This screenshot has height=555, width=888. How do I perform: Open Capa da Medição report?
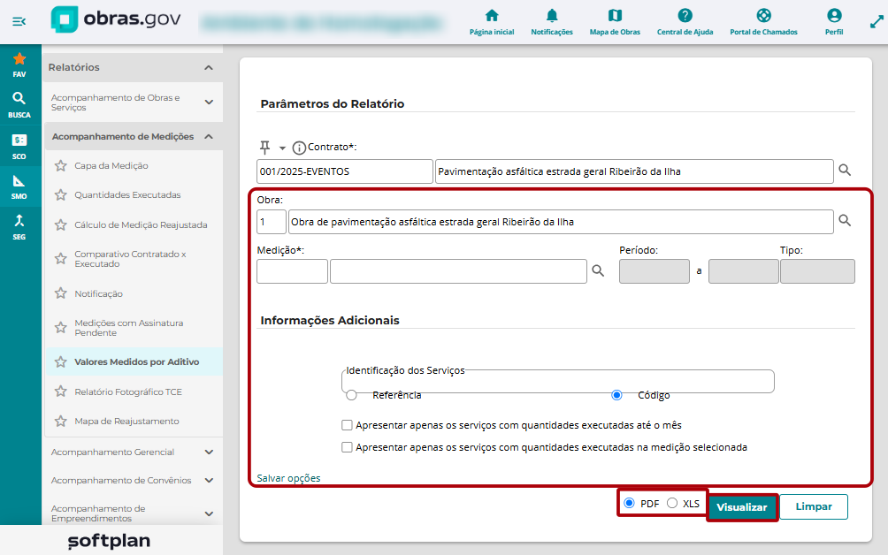click(111, 166)
